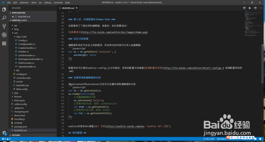Open the Debug view in activity bar
This screenshot has height=142, width=265.
pyautogui.click(x=4, y=35)
